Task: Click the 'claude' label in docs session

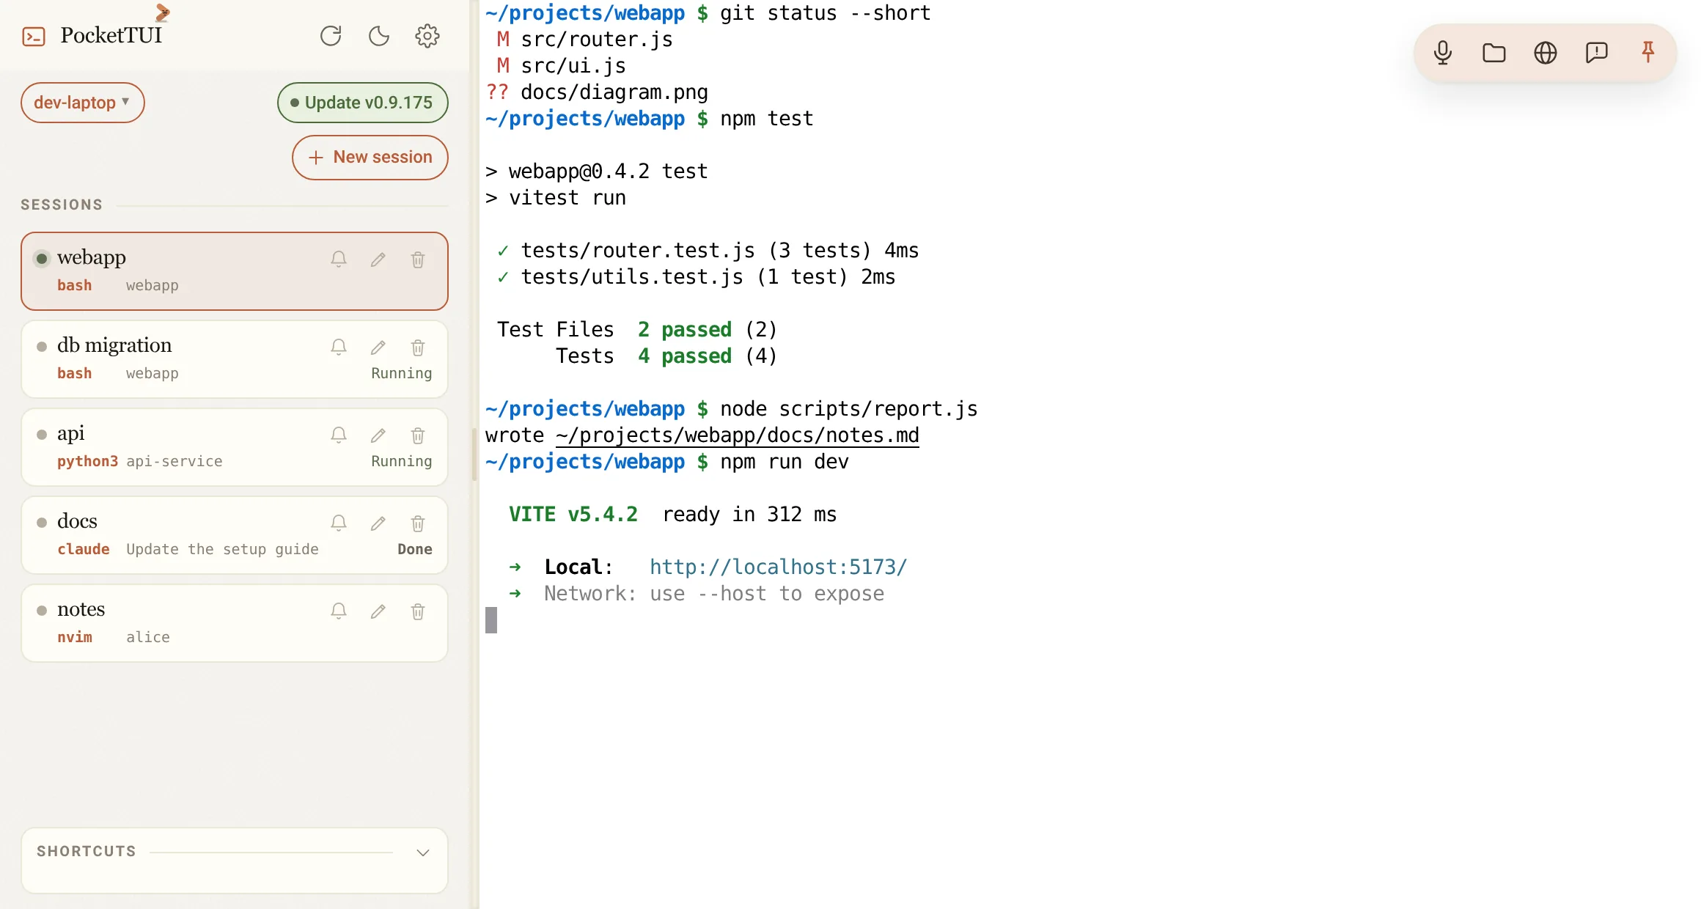Action: pos(84,549)
